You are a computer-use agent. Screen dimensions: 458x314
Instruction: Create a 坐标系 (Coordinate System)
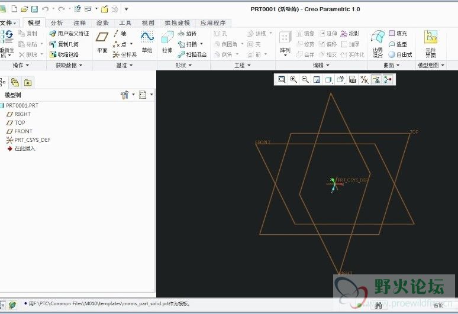pyautogui.click(x=124, y=54)
